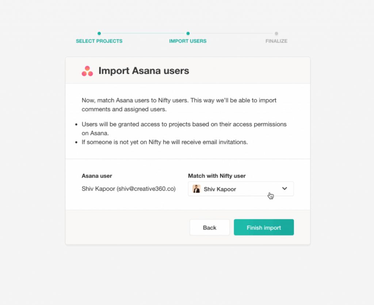
Task: Click Shiv Kapoor's avatar thumbnail
Action: (196, 189)
